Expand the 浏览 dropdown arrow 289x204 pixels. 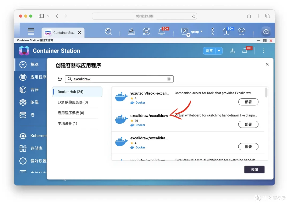pos(219,51)
